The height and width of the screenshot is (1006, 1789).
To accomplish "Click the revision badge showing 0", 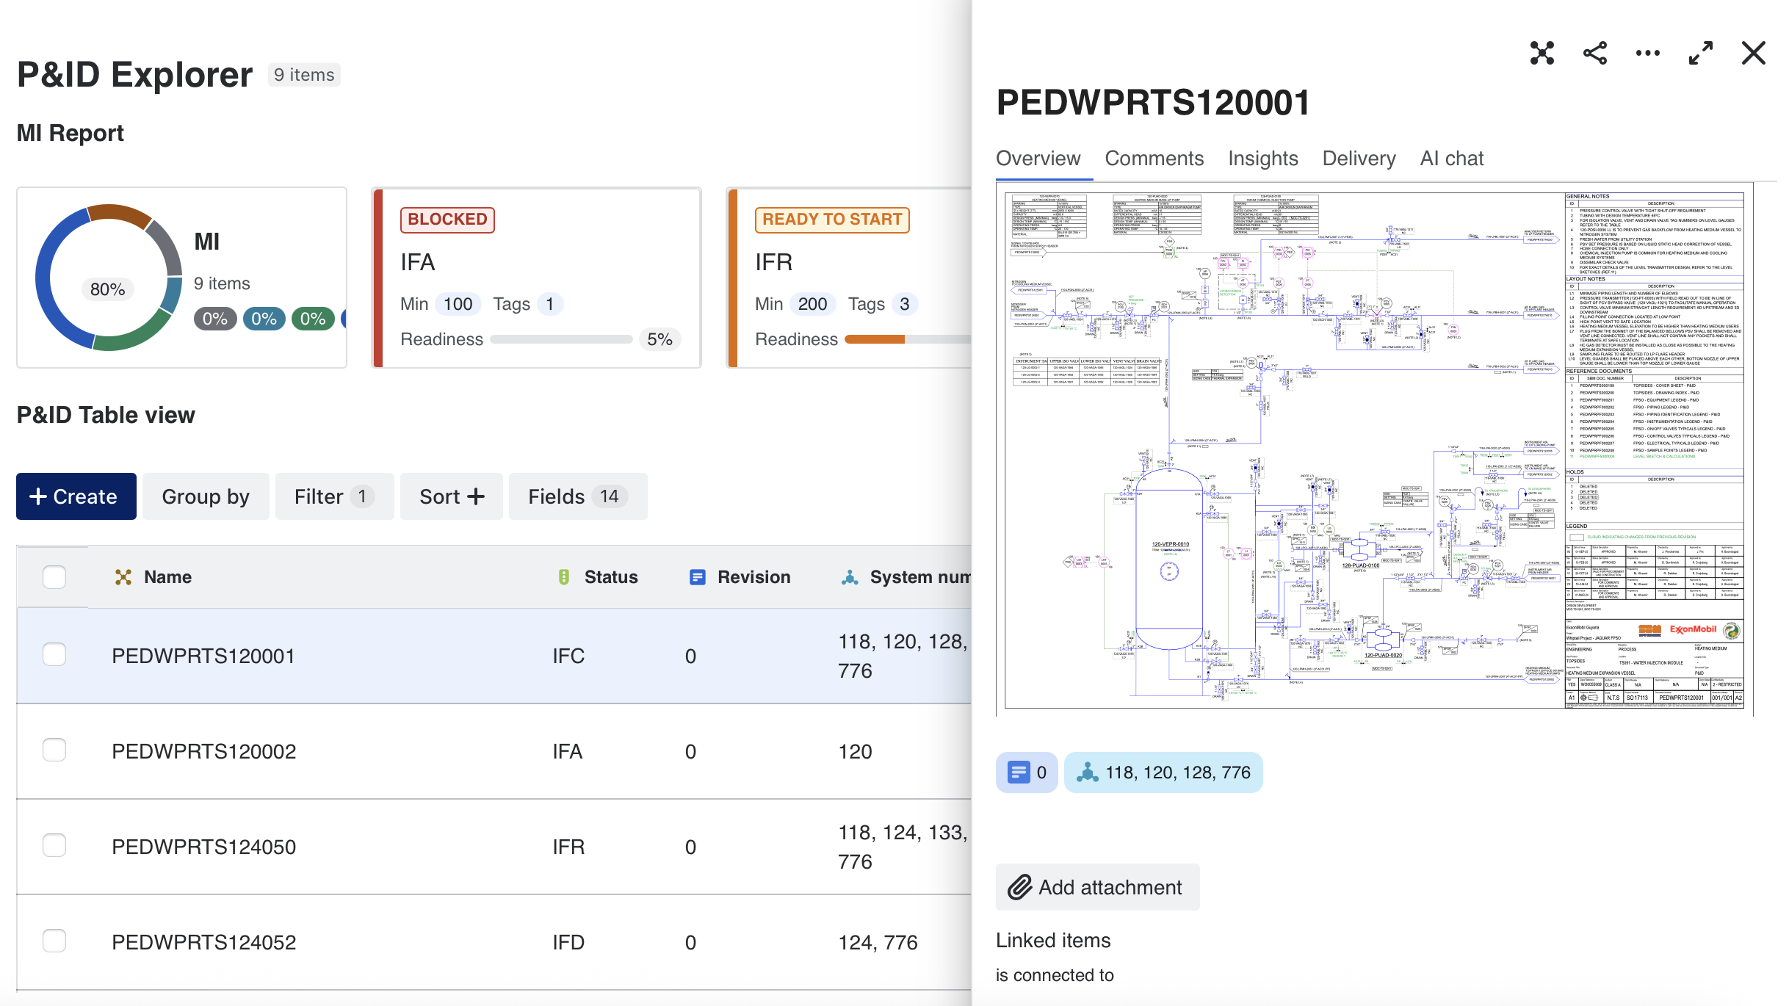I will tap(1027, 772).
